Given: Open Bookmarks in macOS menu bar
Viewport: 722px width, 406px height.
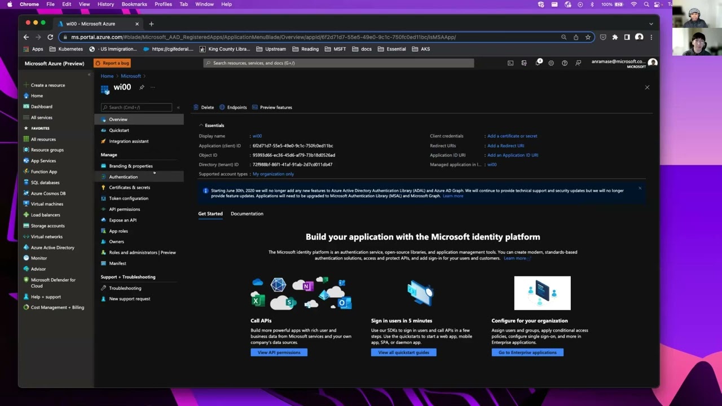Looking at the screenshot, I should [x=134, y=4].
